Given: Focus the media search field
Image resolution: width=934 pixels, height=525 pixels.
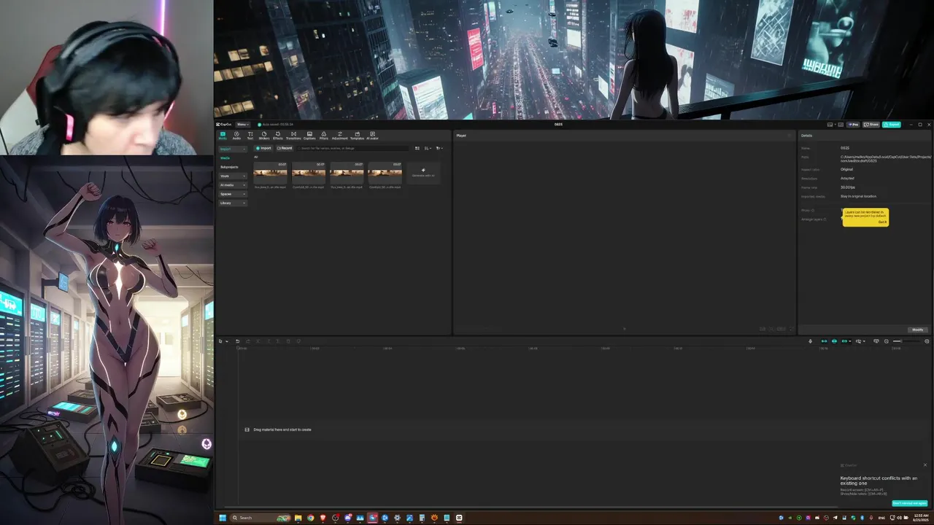Looking at the screenshot, I should click(x=353, y=148).
